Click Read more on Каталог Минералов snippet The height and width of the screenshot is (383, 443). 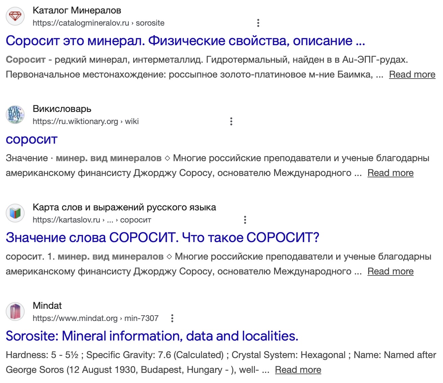(x=412, y=75)
